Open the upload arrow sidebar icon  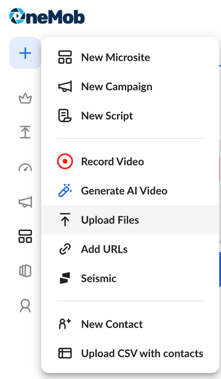coord(25,132)
